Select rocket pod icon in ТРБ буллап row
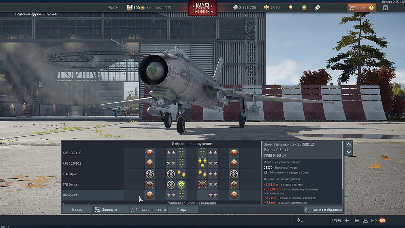The height and width of the screenshot is (228, 405). point(171,185)
